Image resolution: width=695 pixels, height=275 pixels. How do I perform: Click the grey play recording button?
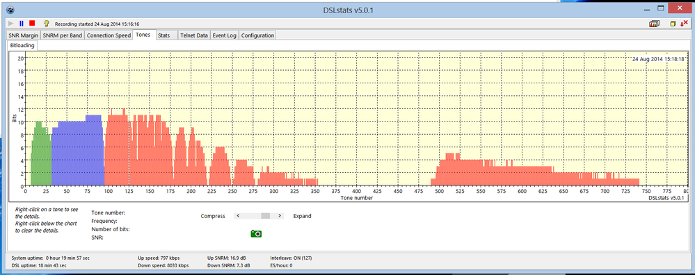point(10,24)
